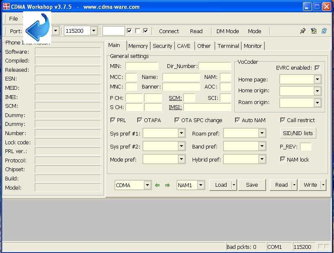
Task: Expand the Load button arrow
Action: click(234, 185)
